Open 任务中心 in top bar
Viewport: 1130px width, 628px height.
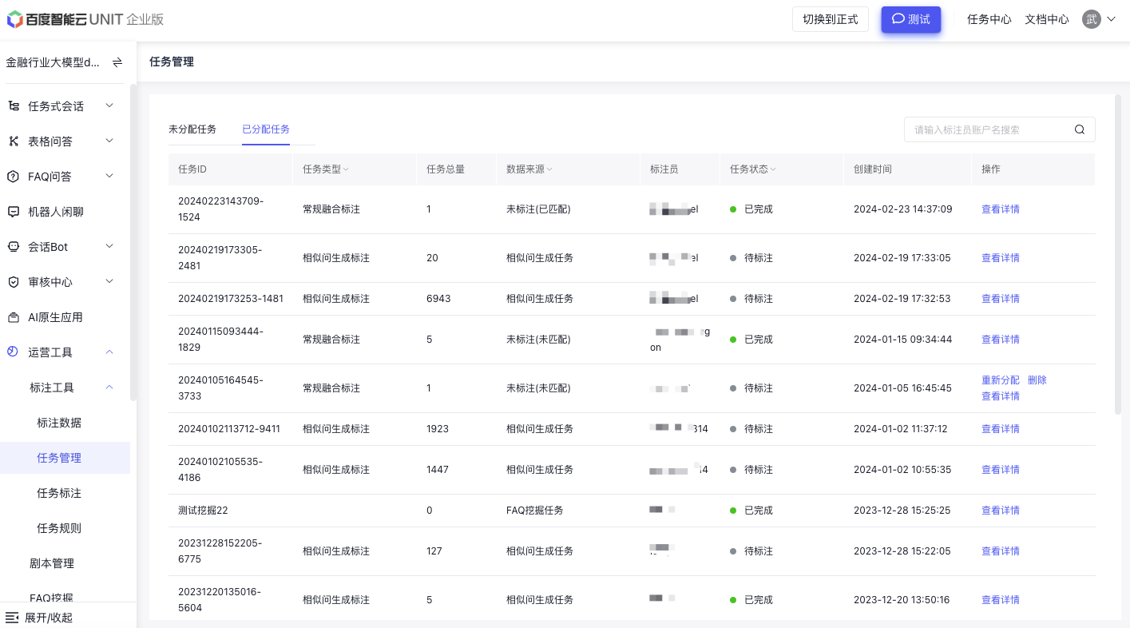click(989, 19)
